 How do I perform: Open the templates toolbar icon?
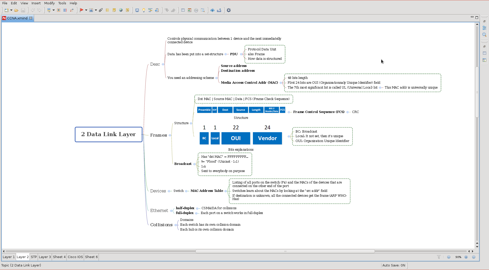189,10
